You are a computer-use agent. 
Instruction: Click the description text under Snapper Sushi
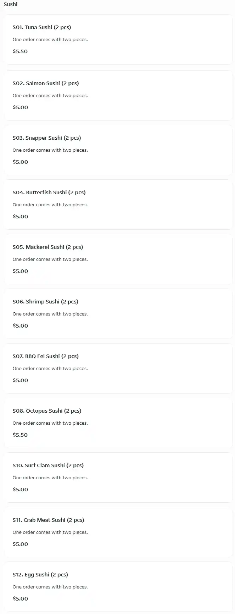50,150
